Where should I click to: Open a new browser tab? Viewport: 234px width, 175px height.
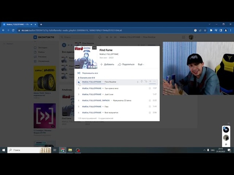41,24
